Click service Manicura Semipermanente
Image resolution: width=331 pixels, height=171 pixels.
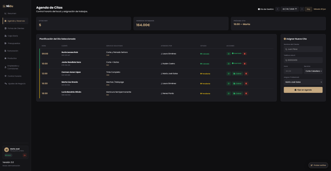(x=119, y=92)
